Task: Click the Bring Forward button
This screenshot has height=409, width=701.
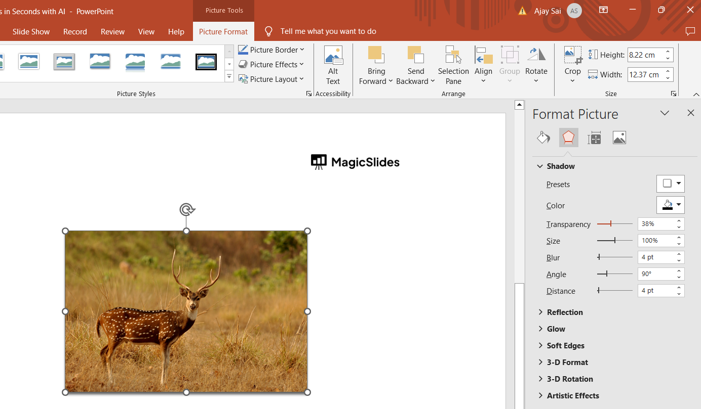Action: (376, 66)
